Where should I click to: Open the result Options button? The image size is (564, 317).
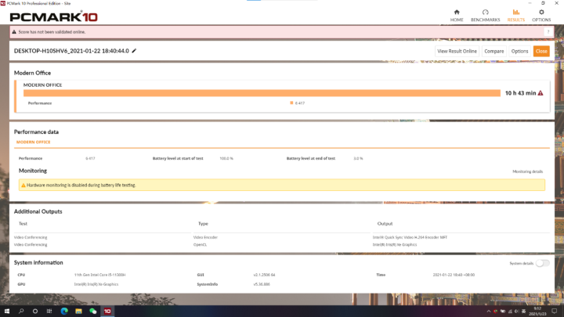coord(519,51)
